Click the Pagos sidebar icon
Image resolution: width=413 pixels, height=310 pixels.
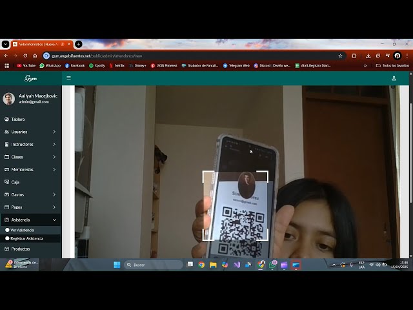tap(7, 207)
